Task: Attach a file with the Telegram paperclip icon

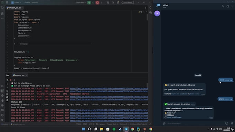Action: click(164, 123)
